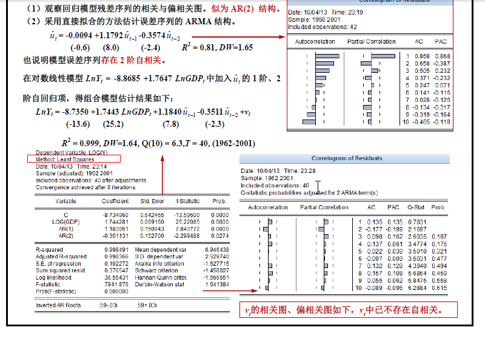Click 'Convergence achieved after 8 iterations' line
The image size is (485, 347).
click(x=85, y=187)
